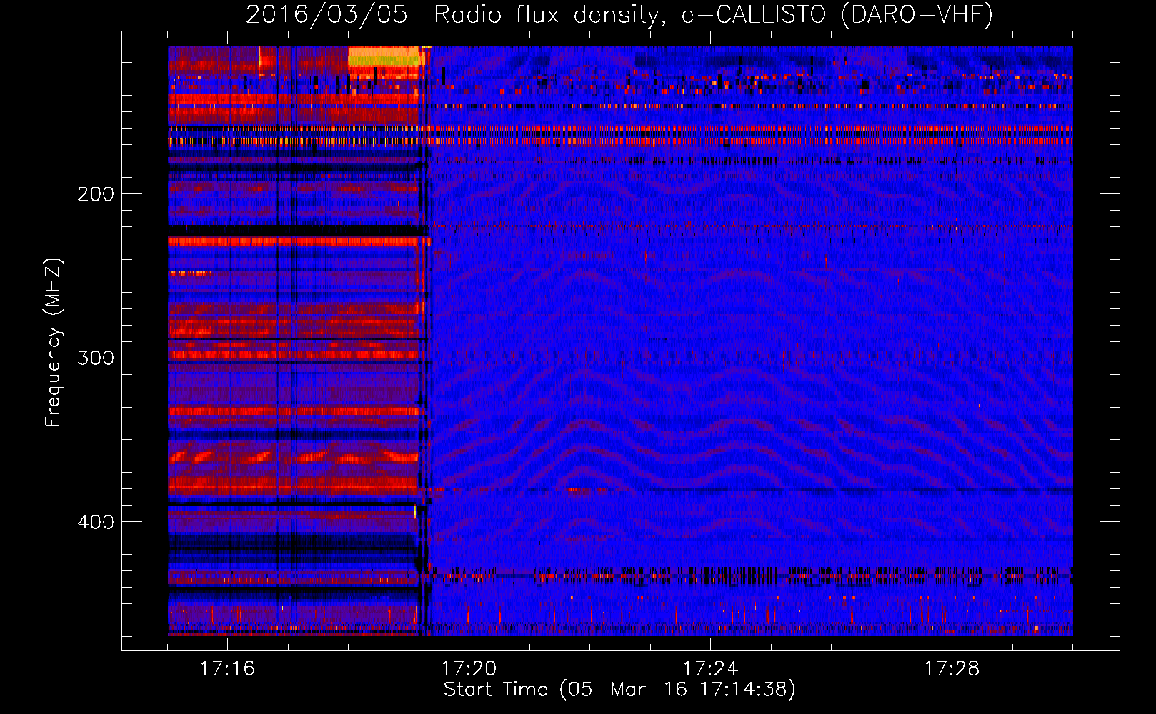Click the 300 frequency axis label
Screen dimensions: 1156x714
96,358
